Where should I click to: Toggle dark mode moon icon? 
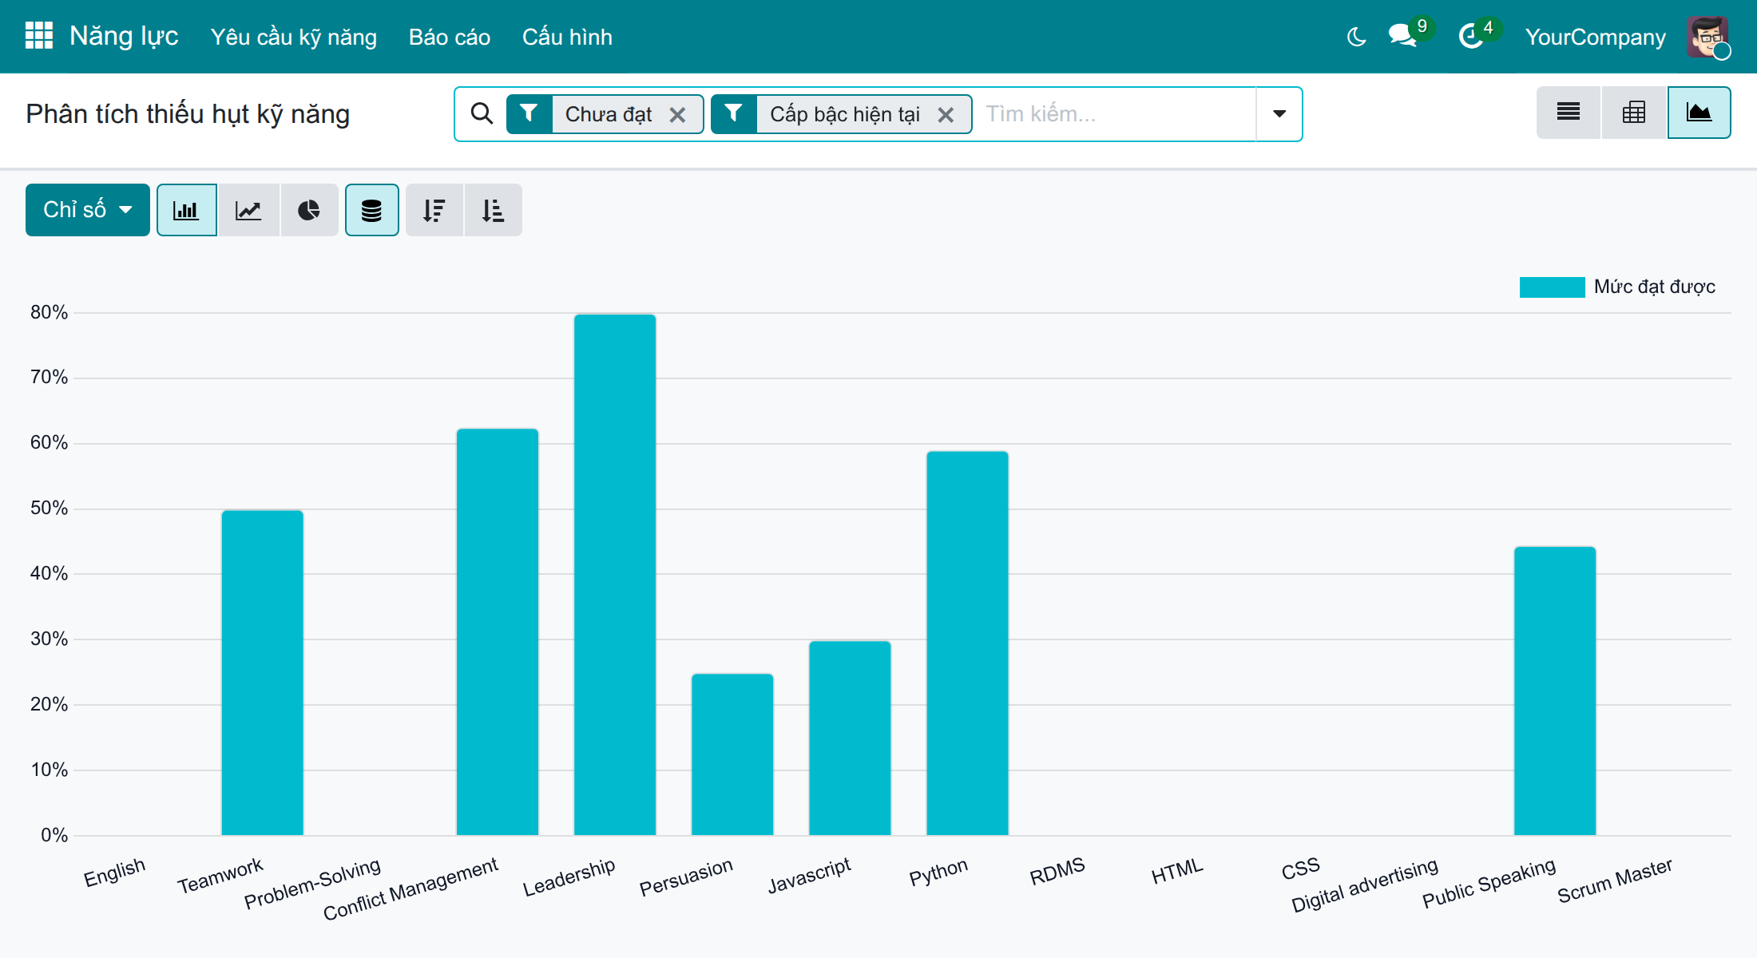(x=1356, y=37)
